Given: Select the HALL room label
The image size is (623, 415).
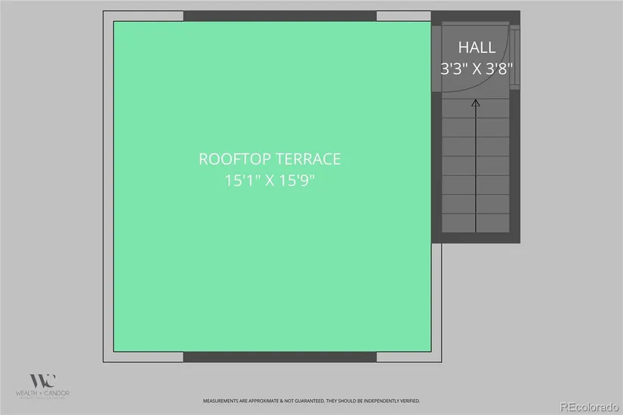Looking at the screenshot, I should (x=477, y=48).
